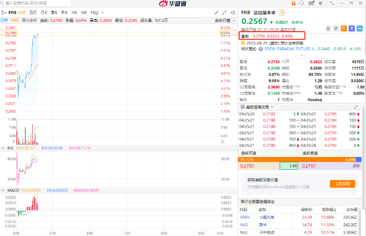Open the skin theme shirt icon
The width and height of the screenshot is (366, 236).
321,3
